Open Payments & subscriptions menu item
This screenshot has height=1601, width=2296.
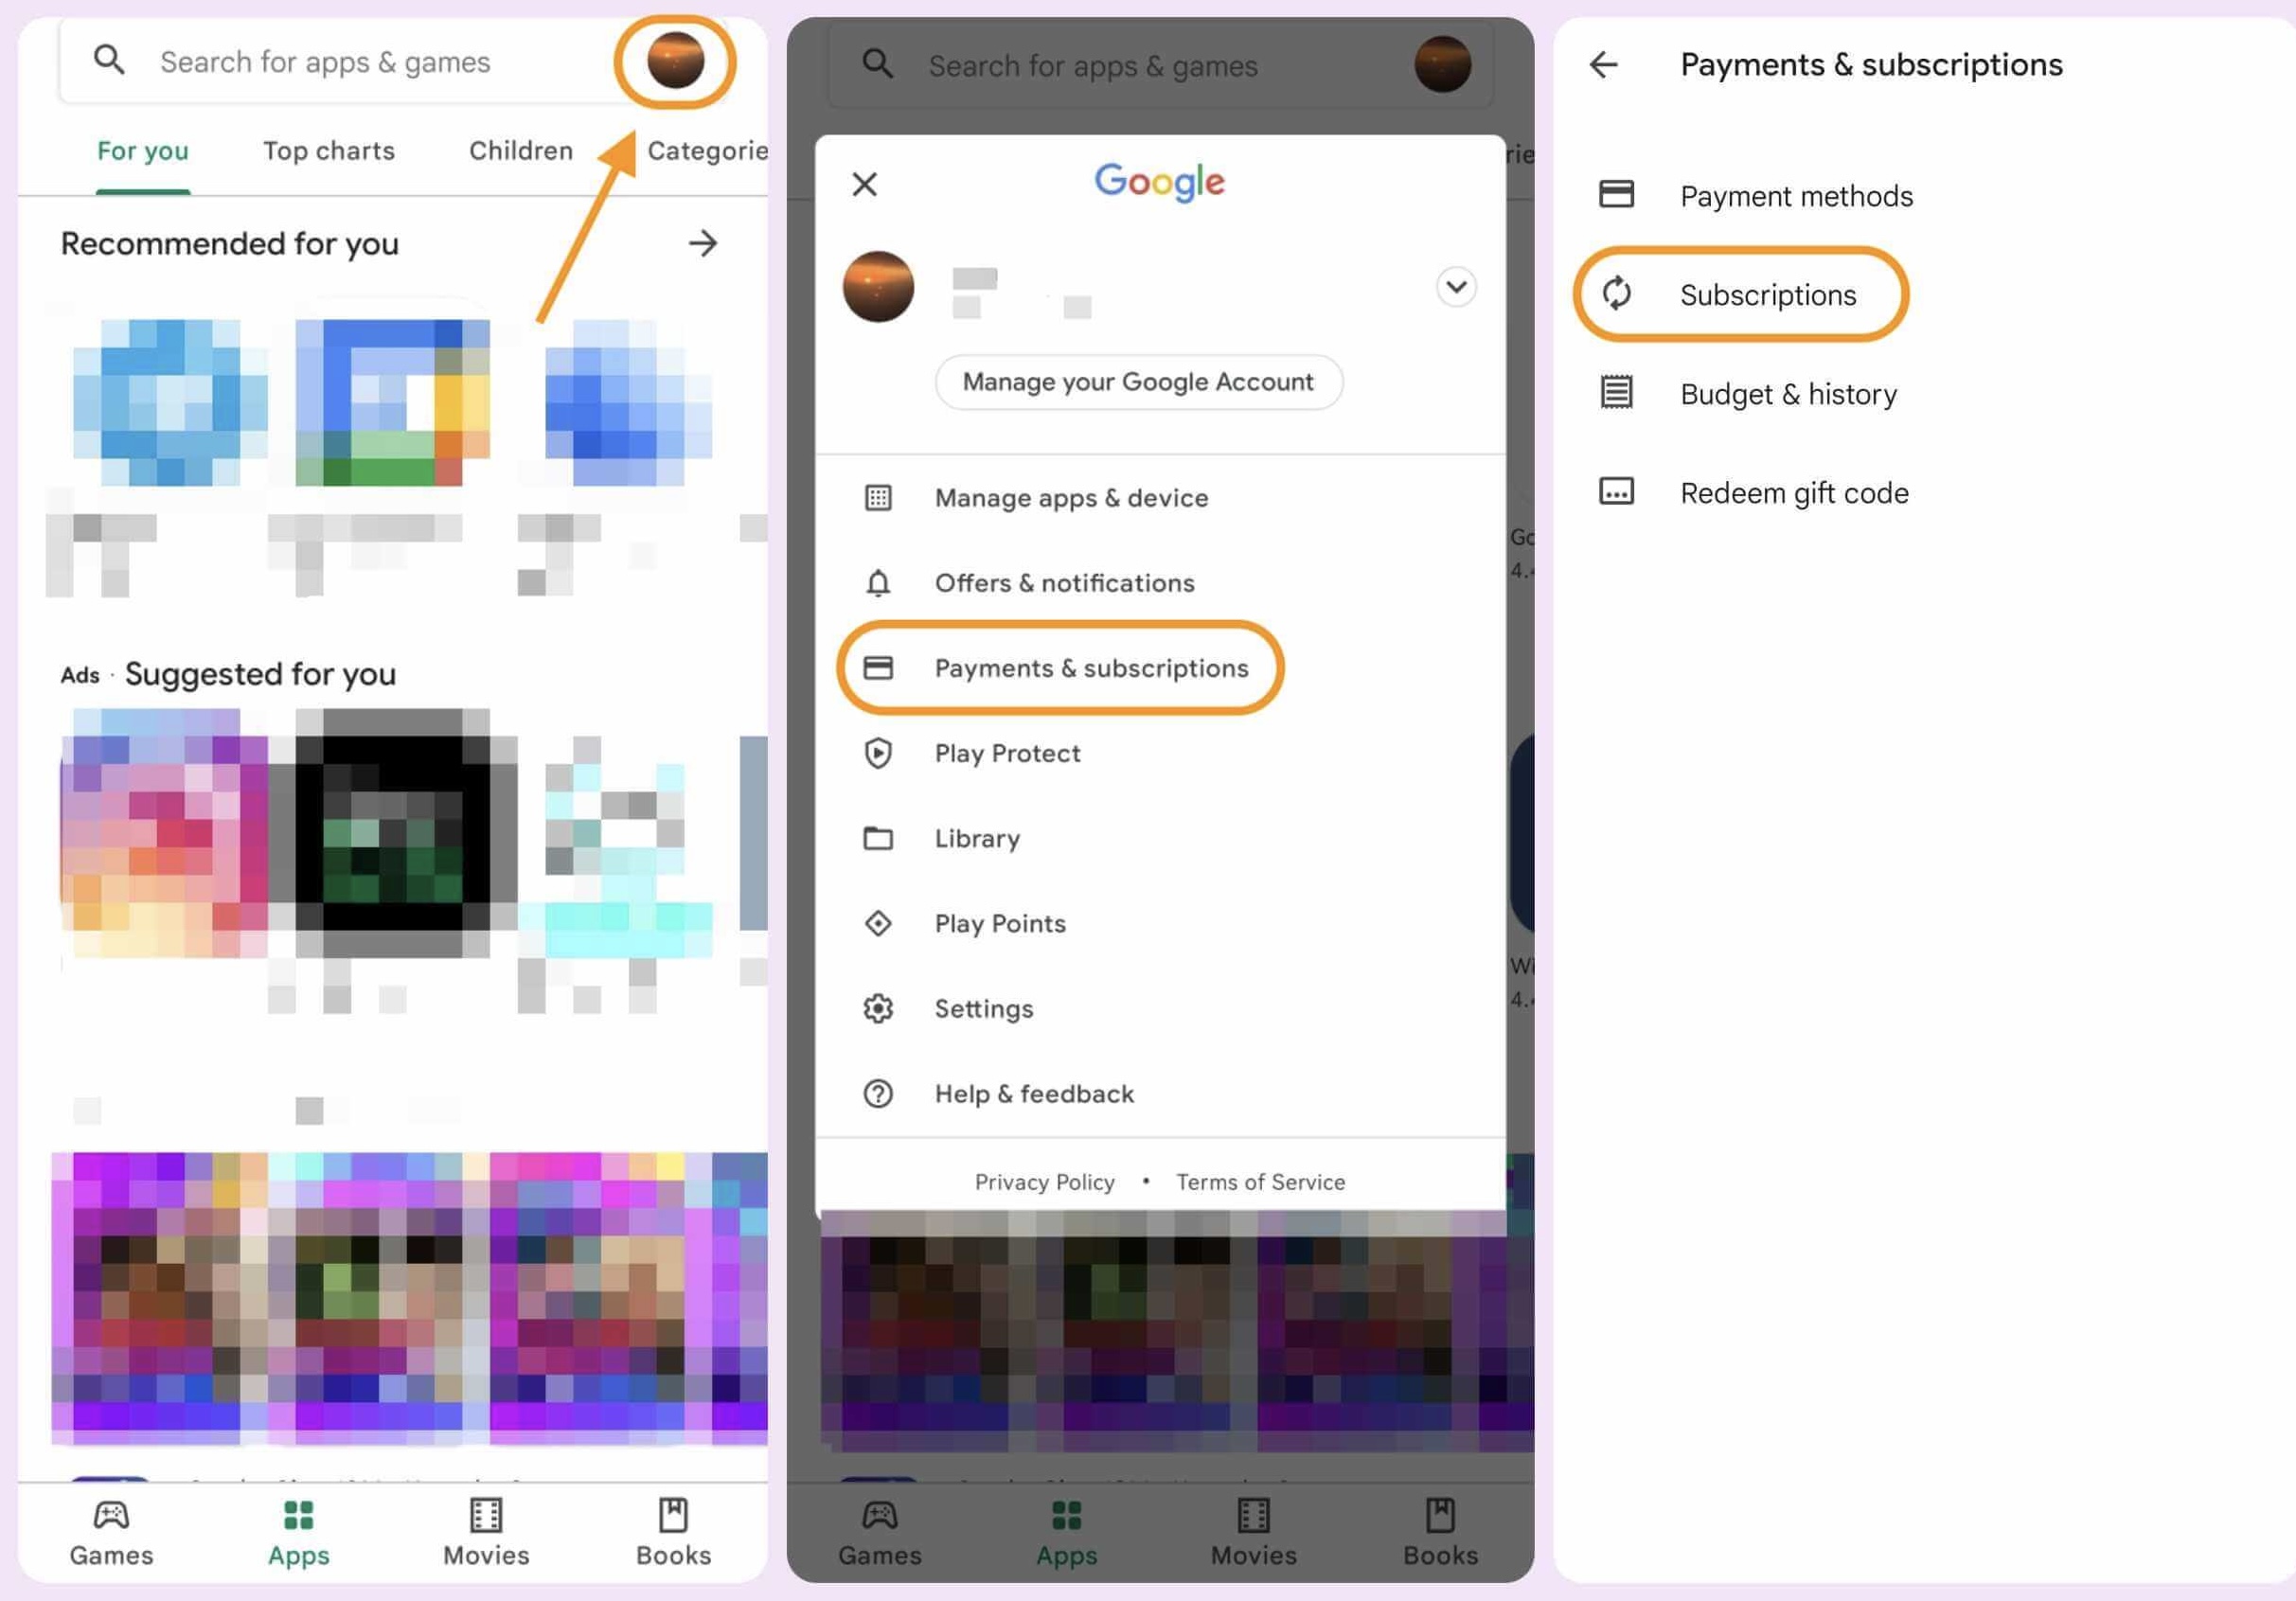[1090, 668]
